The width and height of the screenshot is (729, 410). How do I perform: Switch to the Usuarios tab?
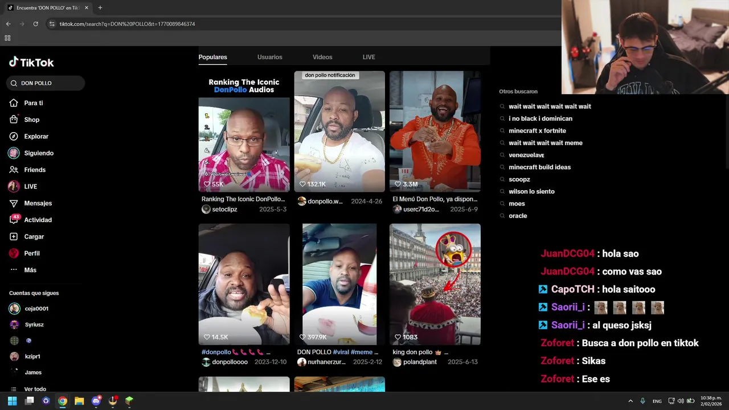pos(270,57)
